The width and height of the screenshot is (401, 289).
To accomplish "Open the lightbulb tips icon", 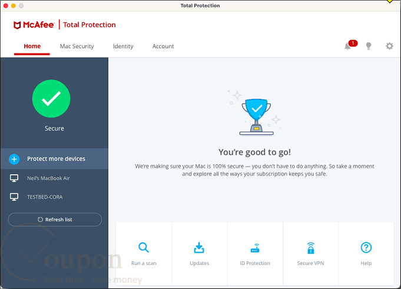I will click(368, 46).
